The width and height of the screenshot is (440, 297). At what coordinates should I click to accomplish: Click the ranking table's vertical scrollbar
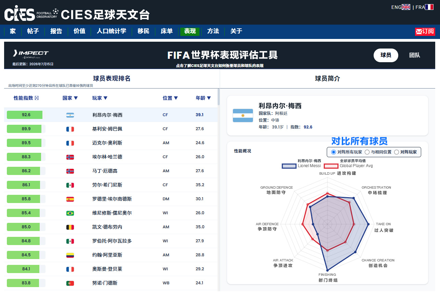coord(219,97)
